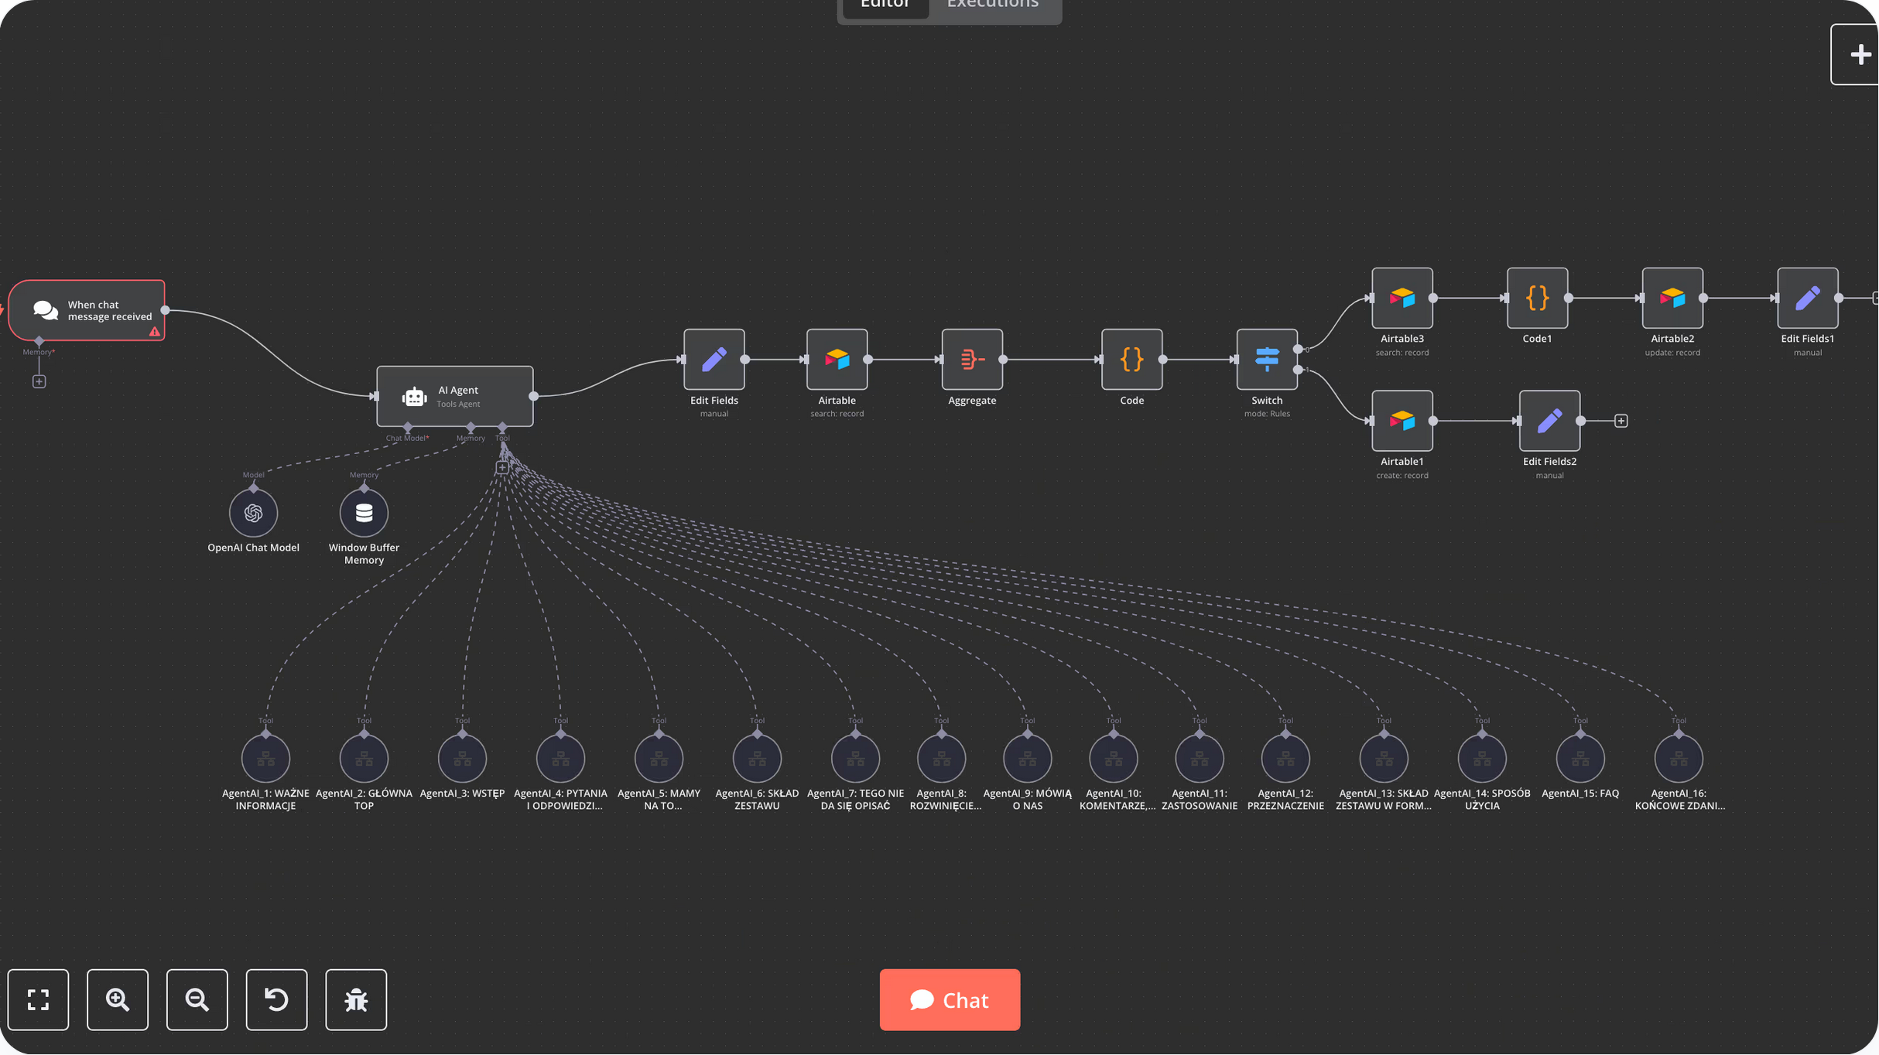This screenshot has height=1055, width=1879.
Task: Open tool AgentAI_8: ROZWINIĘCIE
Action: click(x=941, y=759)
